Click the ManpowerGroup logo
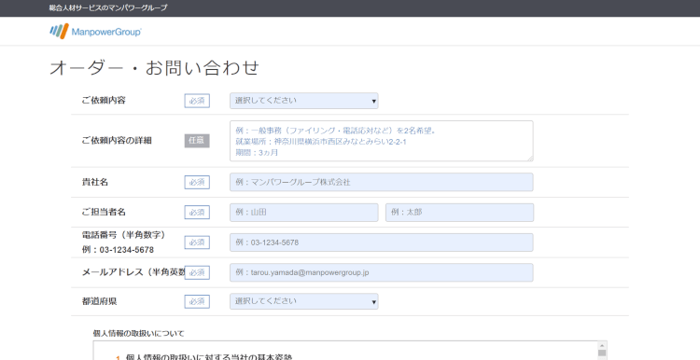The image size is (700, 360). pos(95,31)
